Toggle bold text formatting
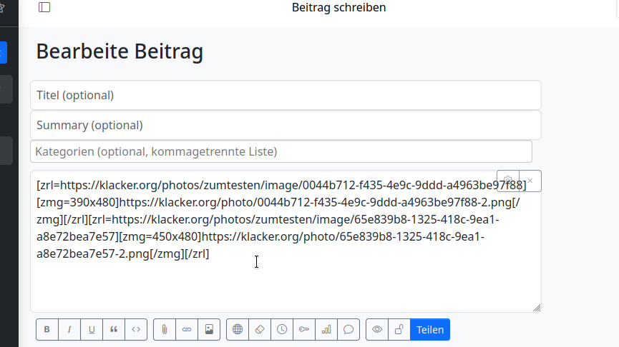619x347 pixels. [47, 330]
